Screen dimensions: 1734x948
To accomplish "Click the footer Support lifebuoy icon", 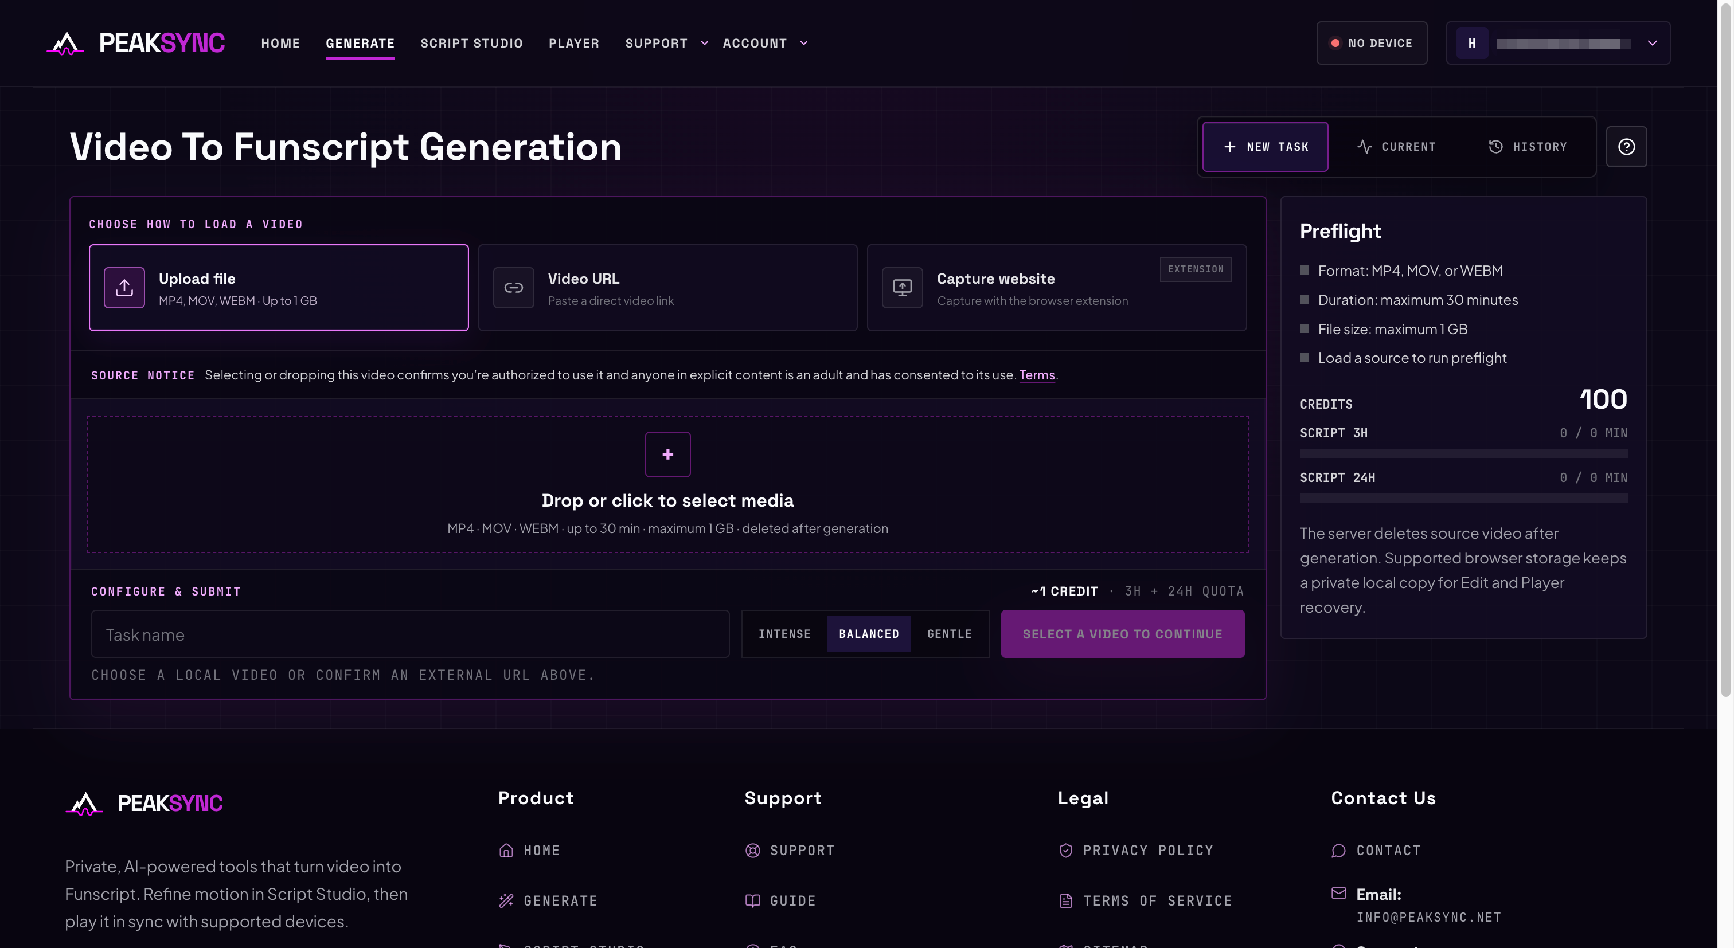I will click(x=752, y=851).
